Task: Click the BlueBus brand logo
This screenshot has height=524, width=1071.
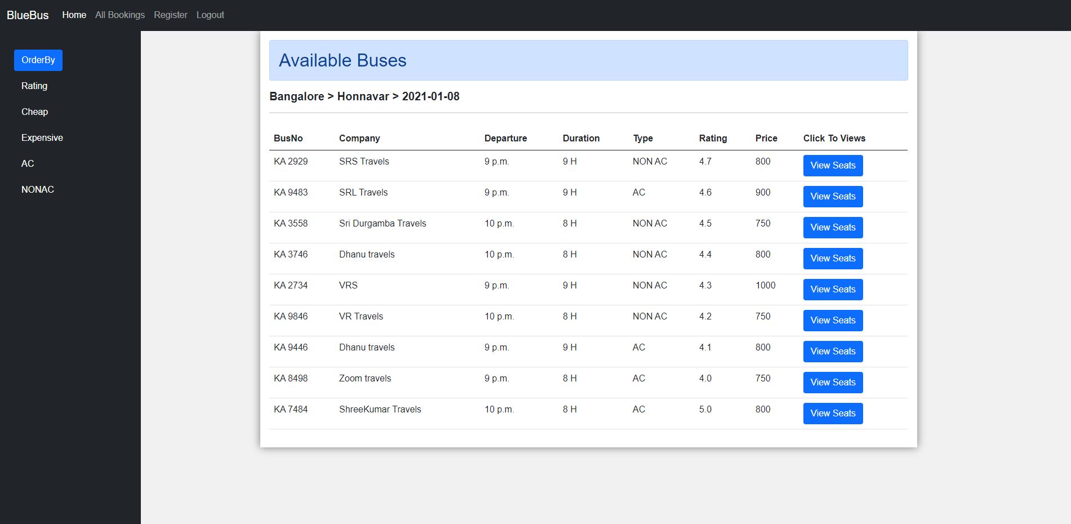Action: [x=27, y=15]
